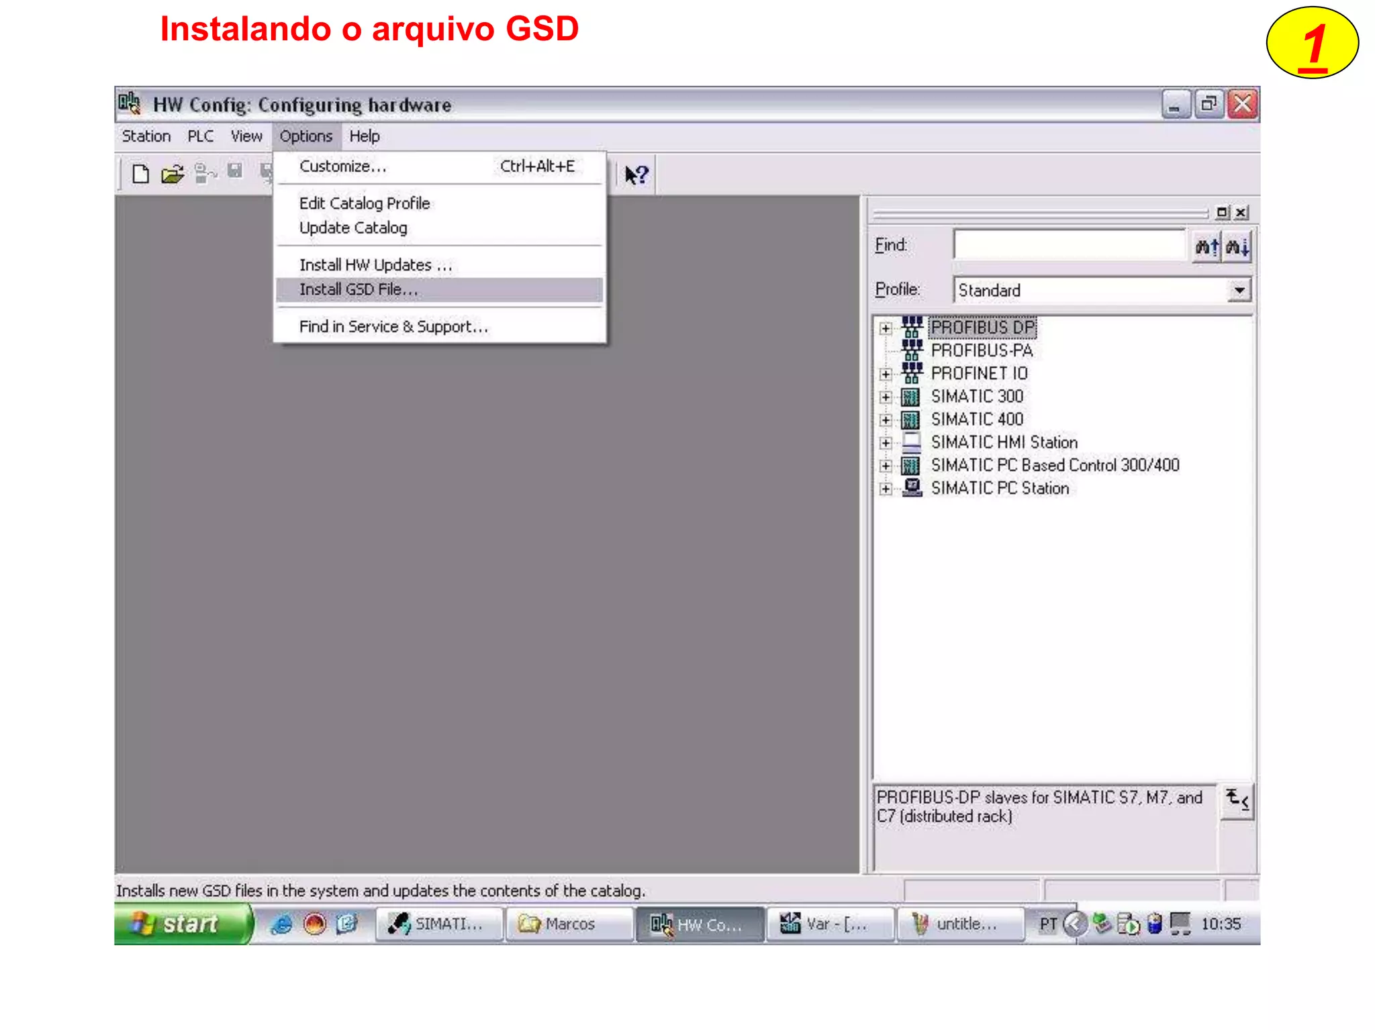Choose Update Catalog menu entry
The width and height of the screenshot is (1375, 1031).
click(440, 228)
